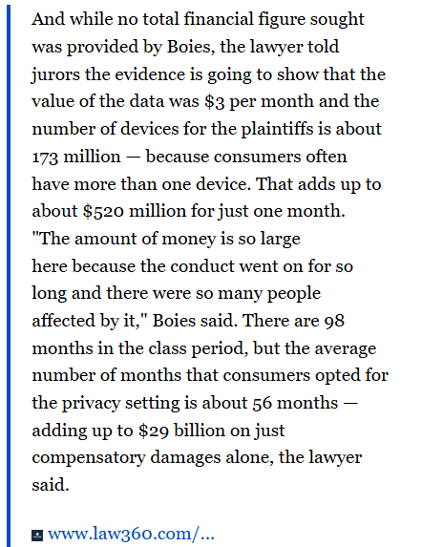The image size is (443, 547).
Task: Click the final word "said."
Action: [51, 485]
